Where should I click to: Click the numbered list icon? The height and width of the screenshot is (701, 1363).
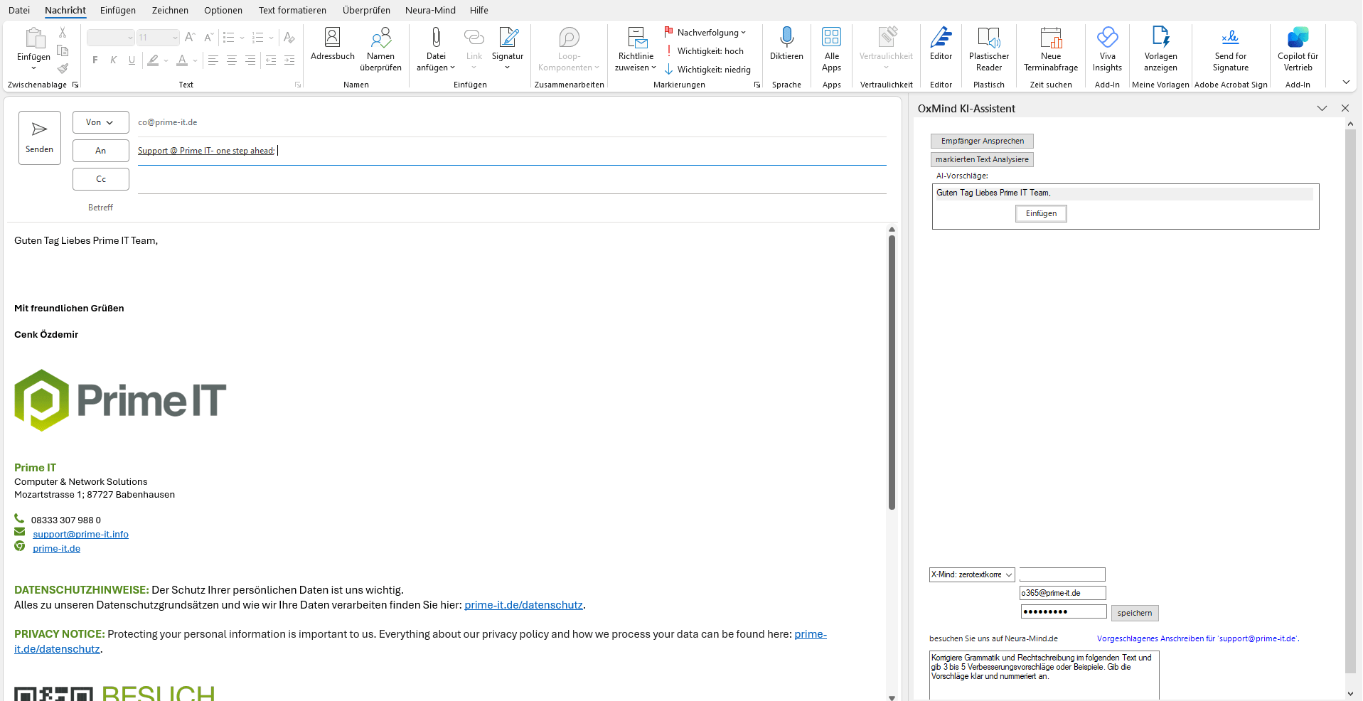coord(257,38)
